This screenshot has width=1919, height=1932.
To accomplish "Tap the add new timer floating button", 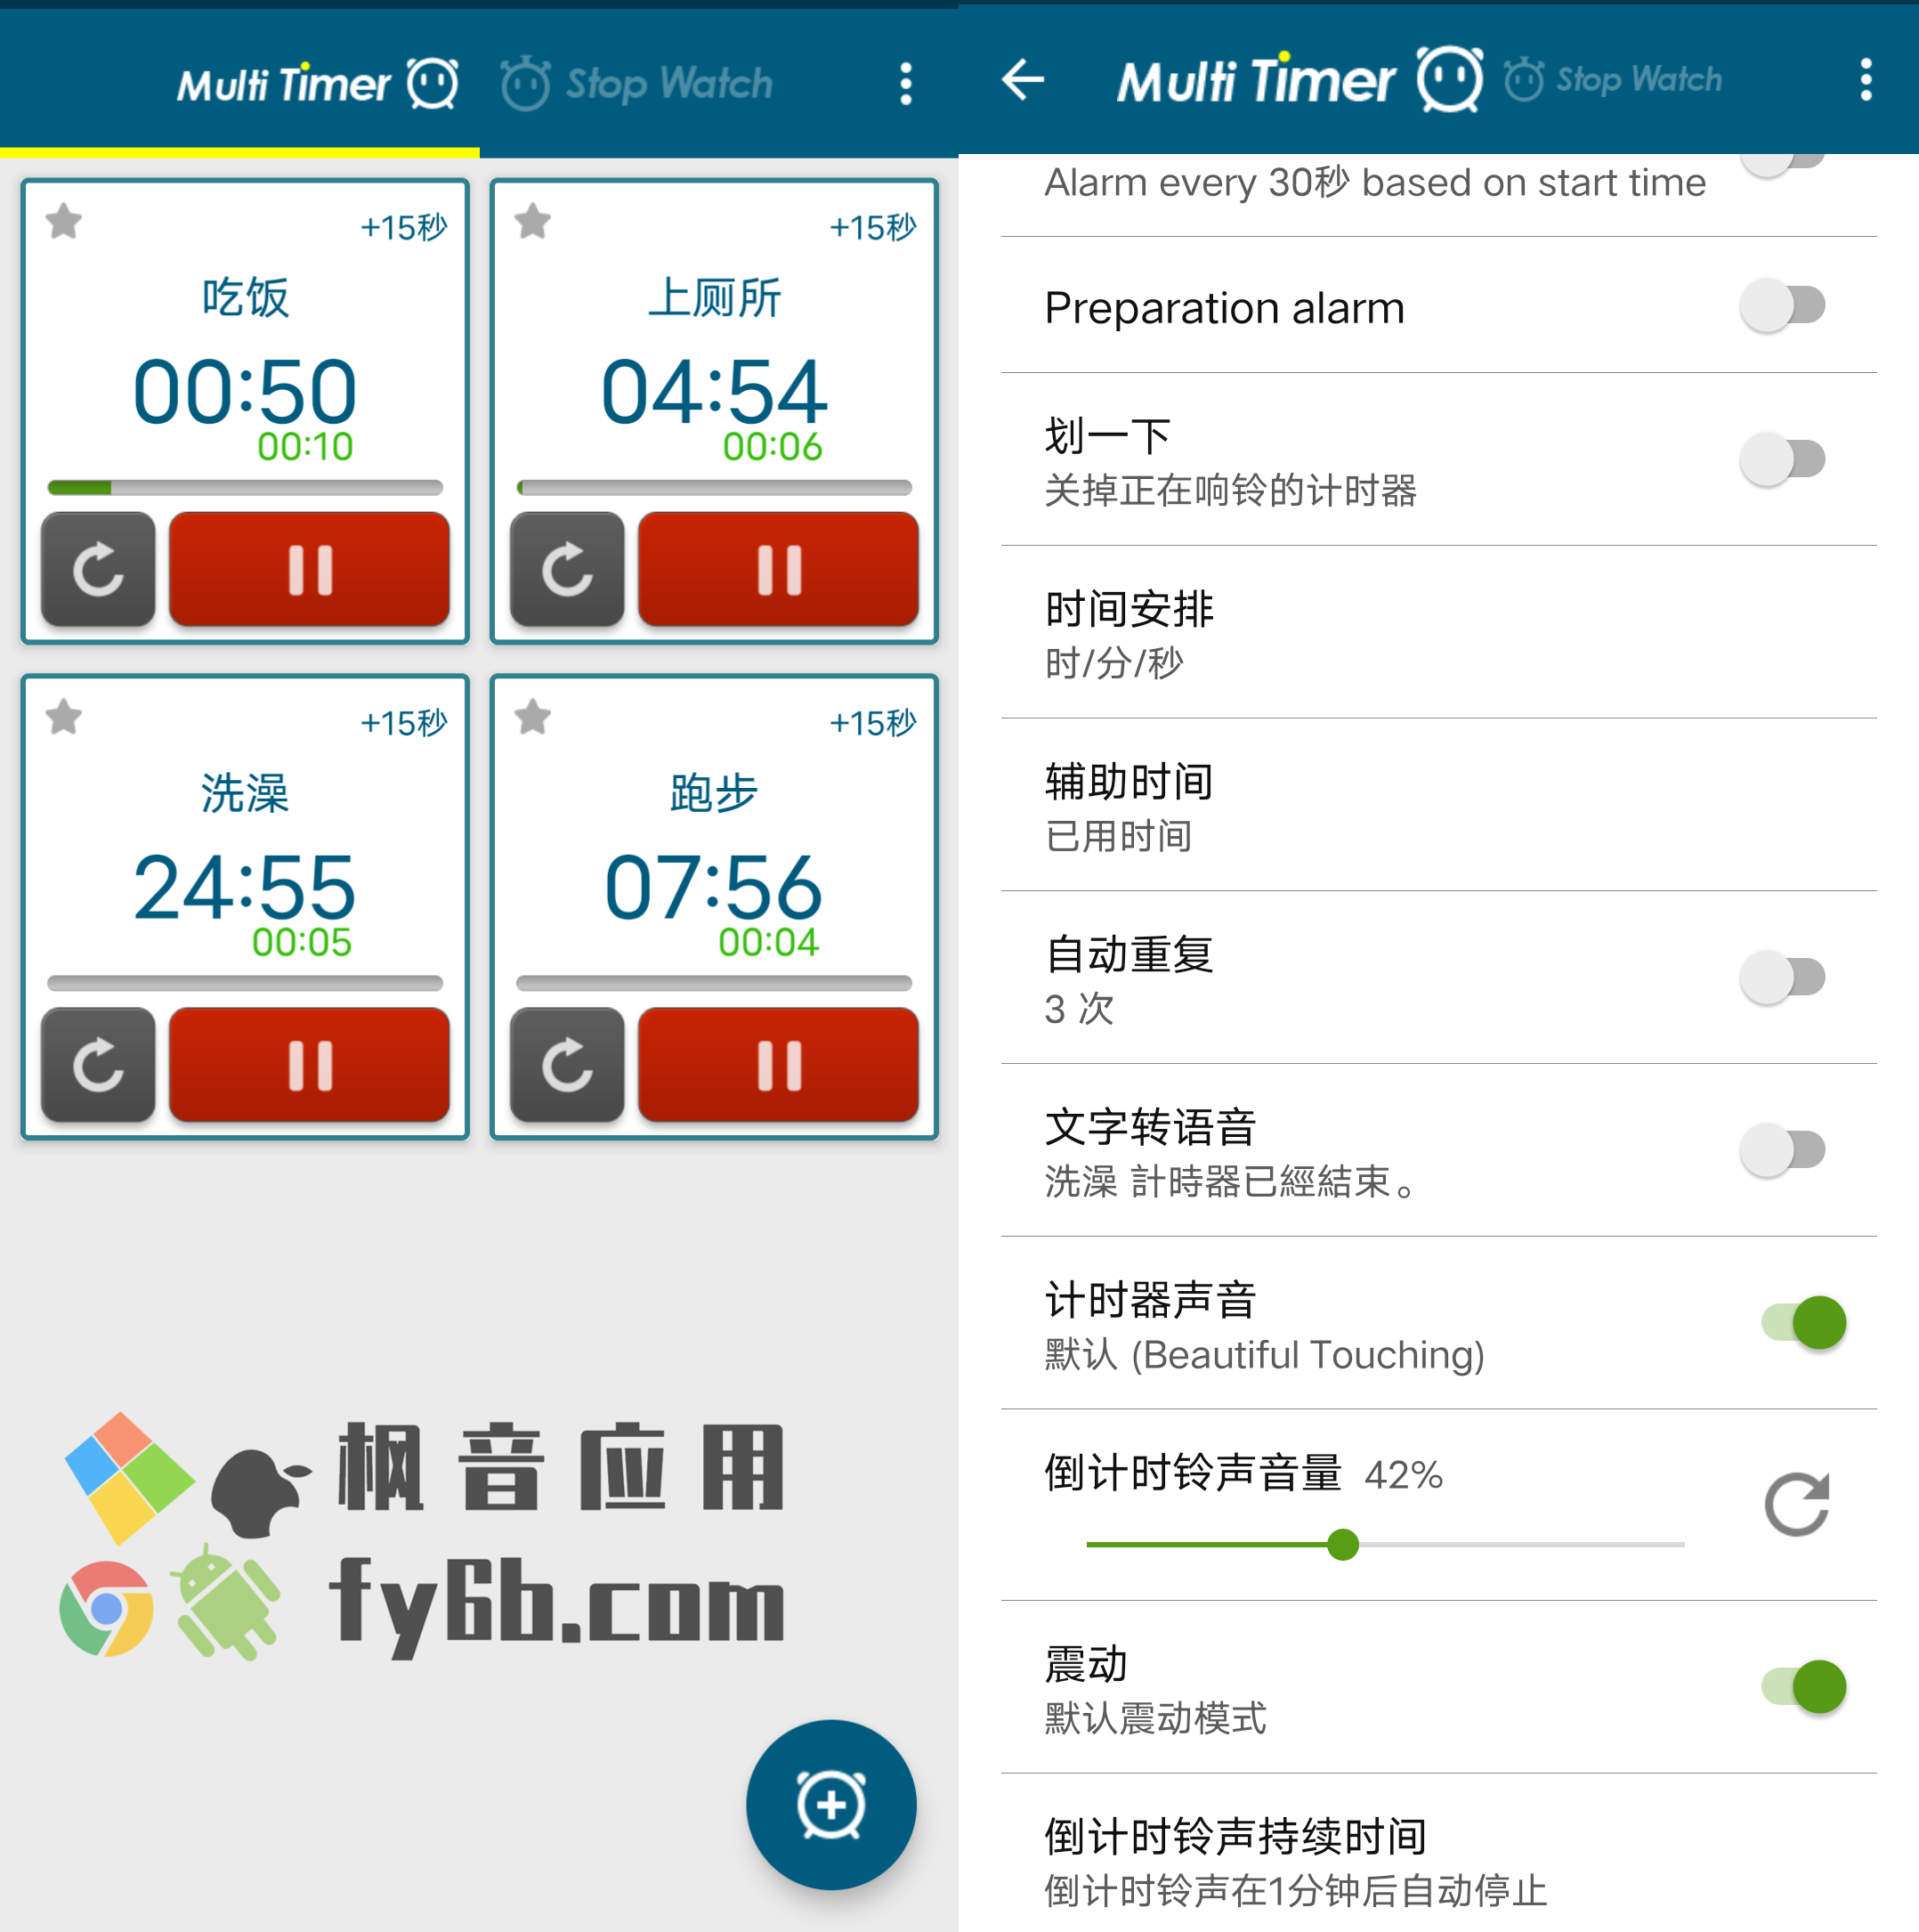I will [x=830, y=1804].
